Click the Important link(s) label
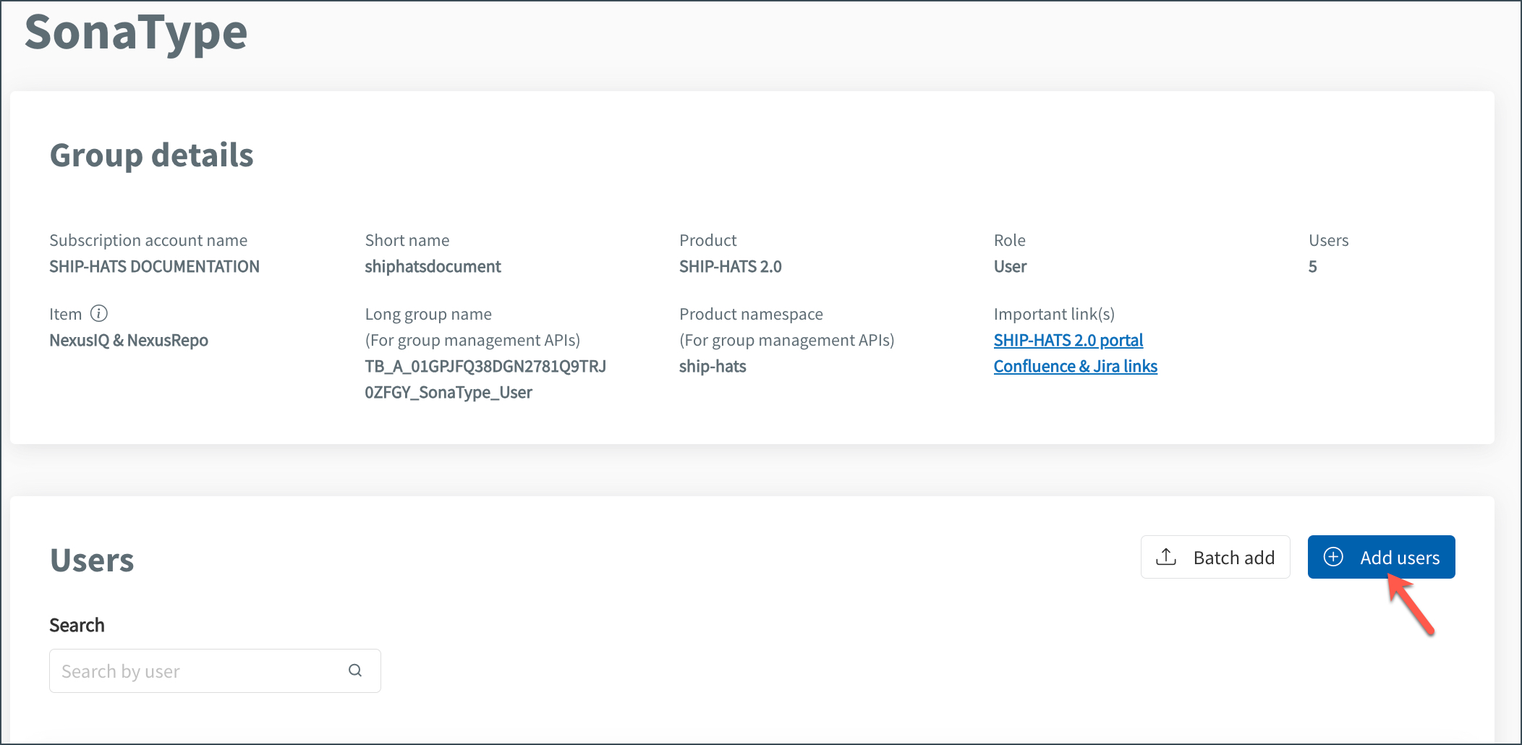Viewport: 1522px width, 745px height. tap(1054, 314)
